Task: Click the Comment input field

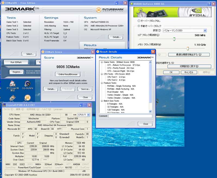Action: [x=130, y=116]
